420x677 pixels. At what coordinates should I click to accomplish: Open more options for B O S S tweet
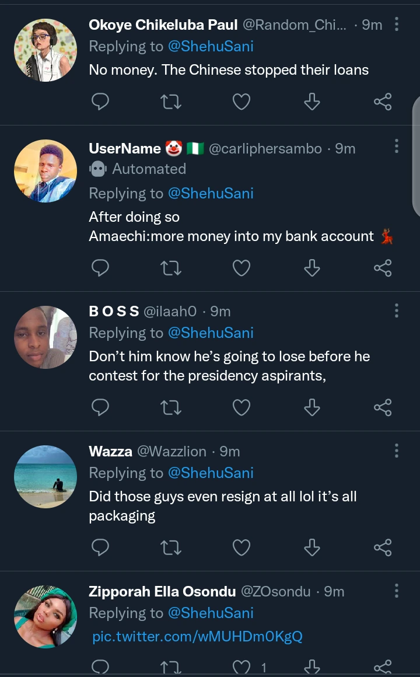coord(397,311)
